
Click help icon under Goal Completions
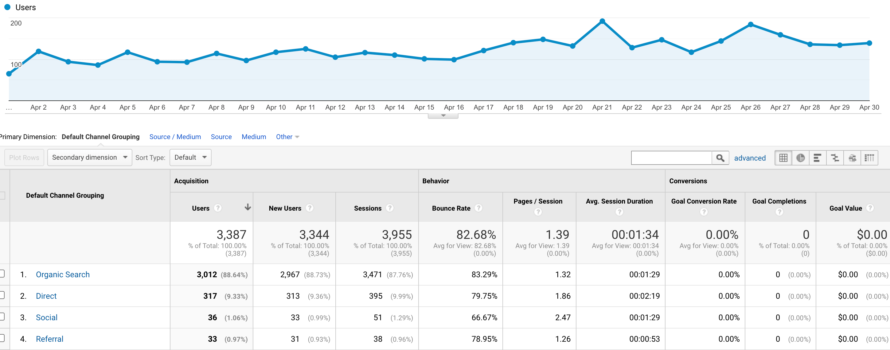(x=779, y=212)
